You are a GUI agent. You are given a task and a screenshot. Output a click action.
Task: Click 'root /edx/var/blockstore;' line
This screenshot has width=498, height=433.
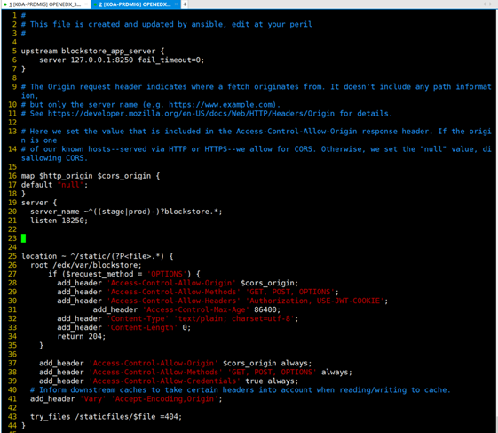point(86,265)
